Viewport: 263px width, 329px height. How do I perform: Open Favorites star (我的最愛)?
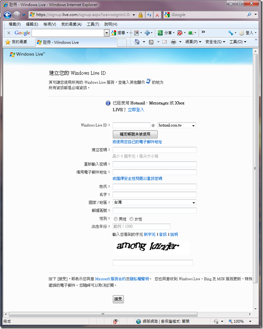16,42
